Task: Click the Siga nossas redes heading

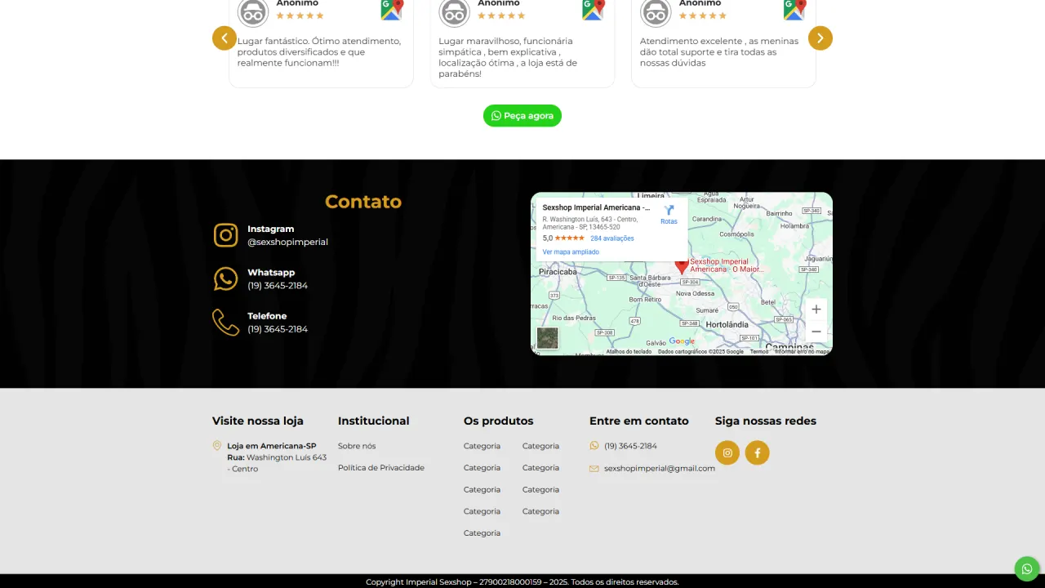Action: pos(766,421)
